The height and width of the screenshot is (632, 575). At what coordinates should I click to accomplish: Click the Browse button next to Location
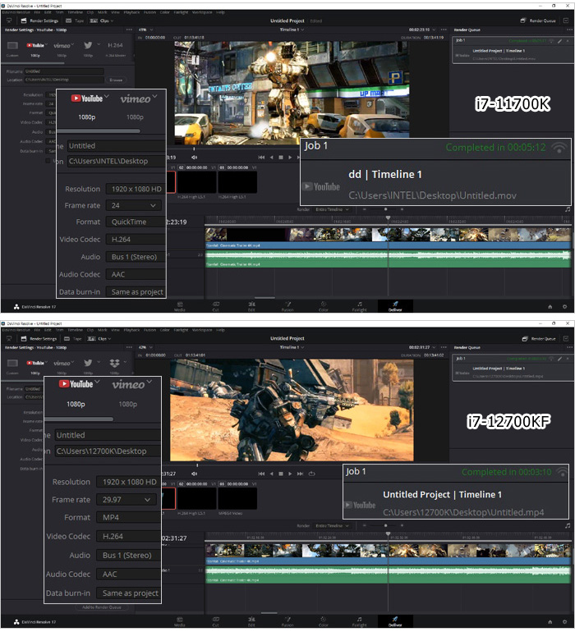pyautogui.click(x=116, y=80)
